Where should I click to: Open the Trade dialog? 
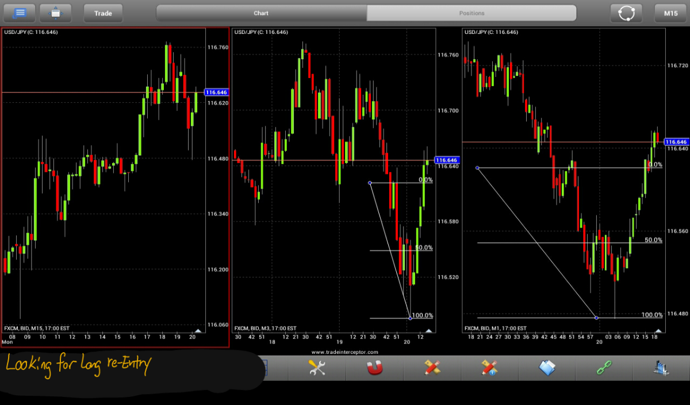click(103, 13)
